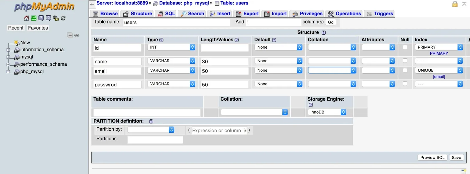This screenshot has height=174, width=470.
Task: Open phpMyAdmin documentation question mark icon
Action: (x=41, y=18)
